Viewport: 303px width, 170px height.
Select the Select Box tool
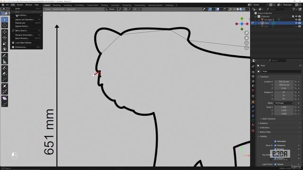click(x=5, y=20)
